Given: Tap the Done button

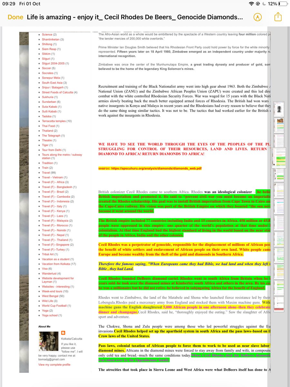Looking at the screenshot, I should 15,17.
